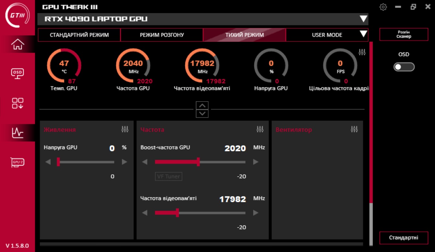Open settings with the gear icon
The image size is (435, 252).
coord(383,7)
